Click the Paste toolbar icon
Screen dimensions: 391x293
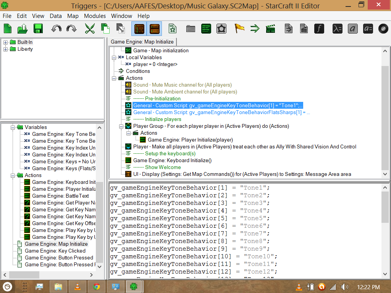(x=121, y=28)
